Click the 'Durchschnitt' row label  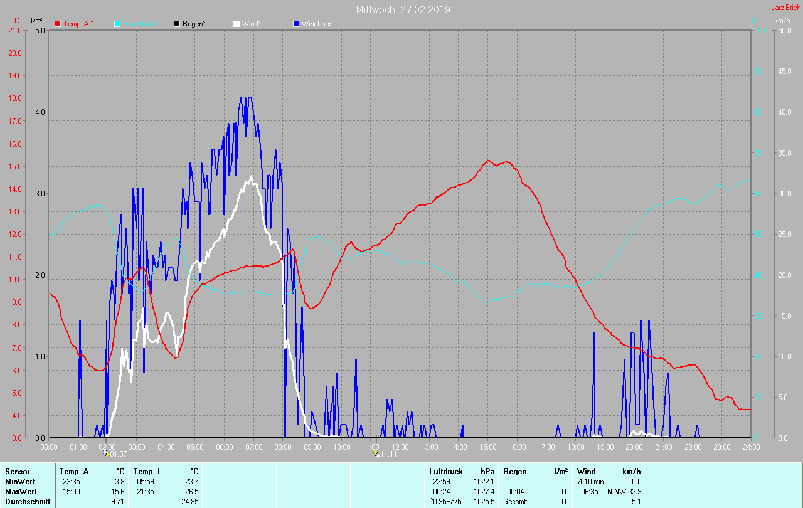point(28,502)
